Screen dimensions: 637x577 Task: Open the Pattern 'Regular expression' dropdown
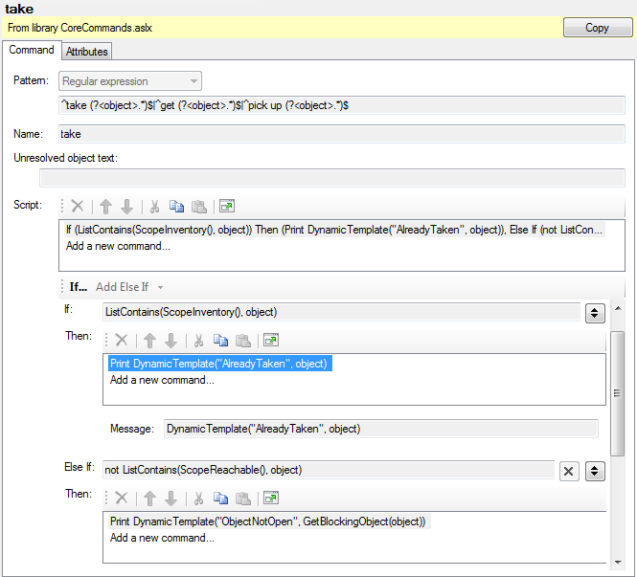[130, 81]
